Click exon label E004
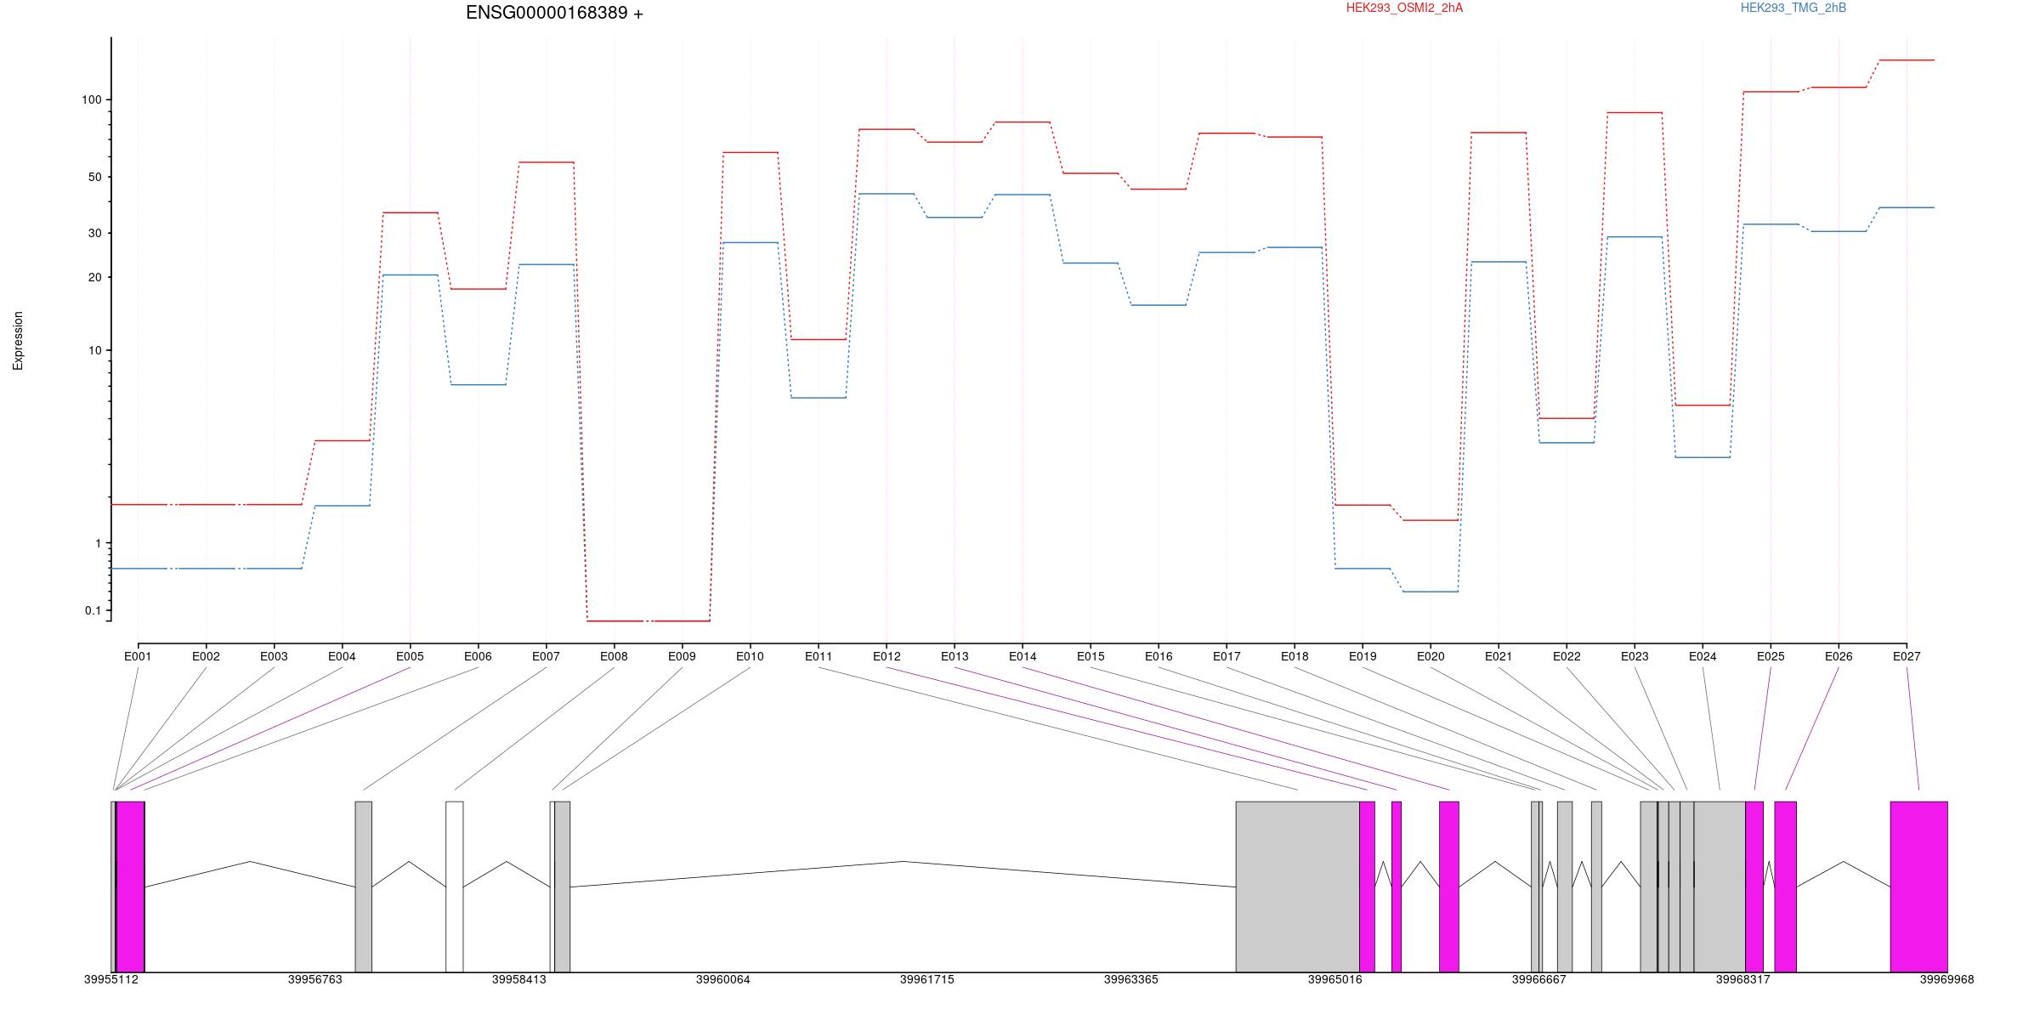This screenshot has width=2040, height=1020. click(342, 656)
